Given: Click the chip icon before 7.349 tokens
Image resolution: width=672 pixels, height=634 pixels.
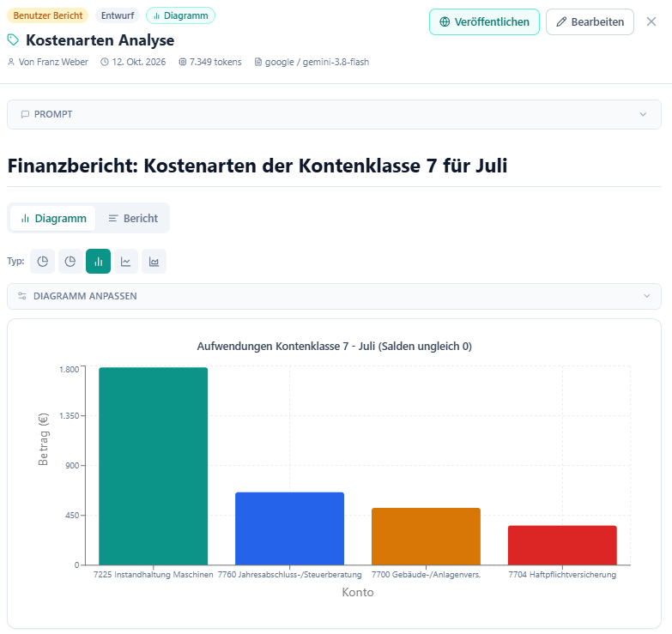Looking at the screenshot, I should [x=182, y=62].
